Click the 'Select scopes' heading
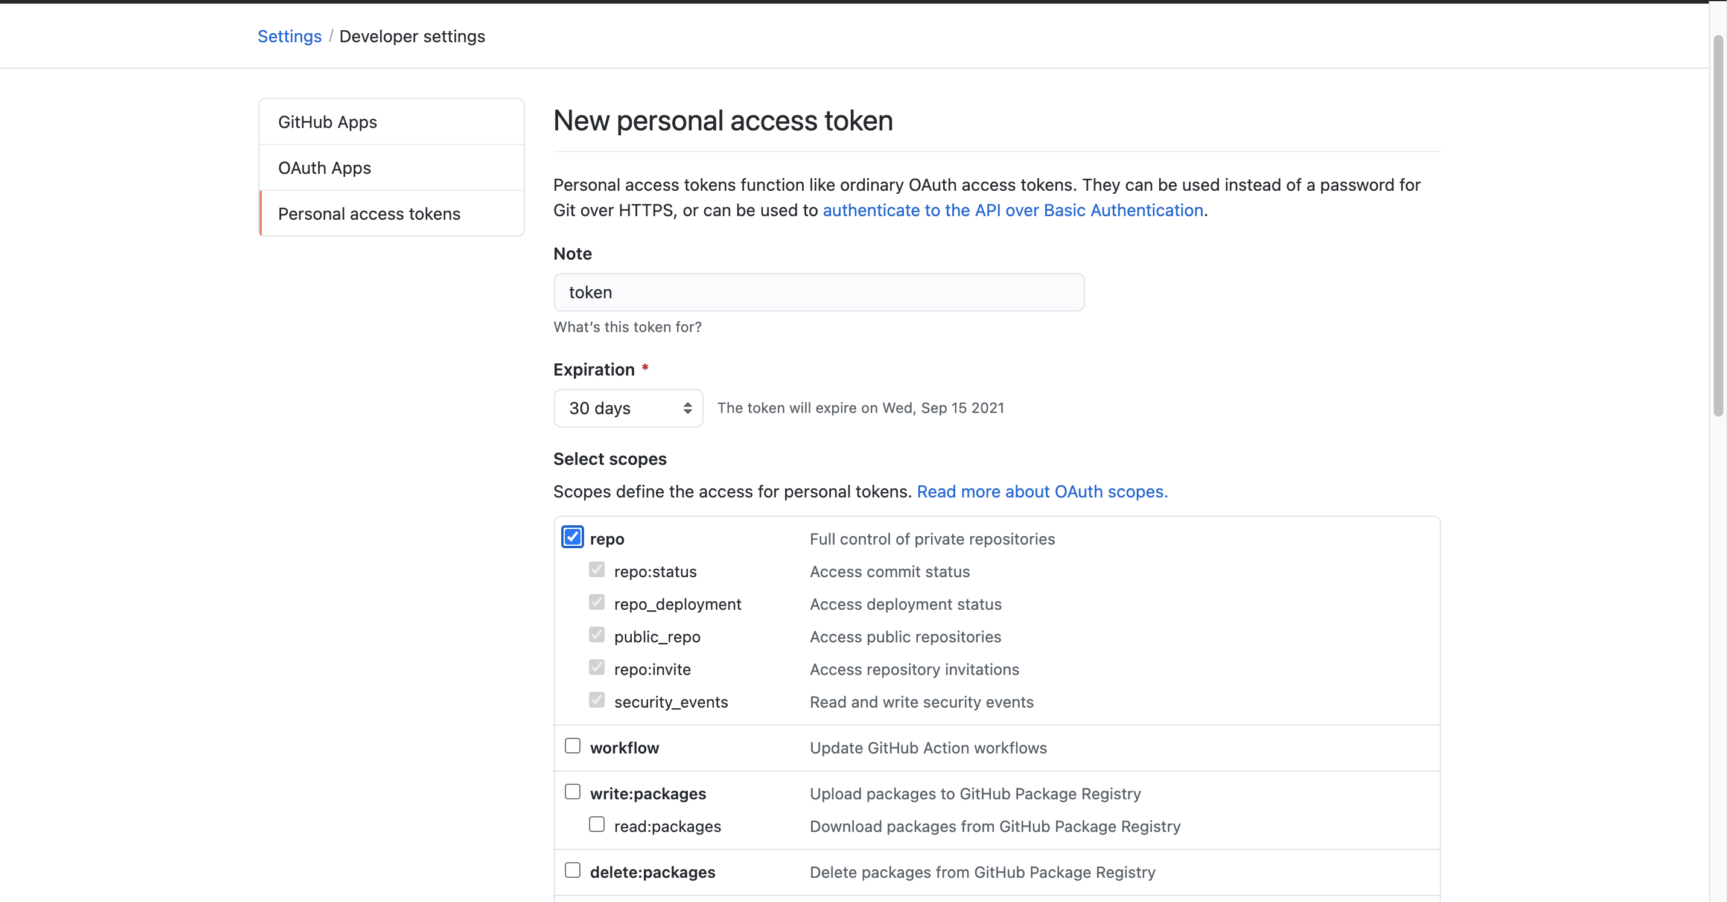1727x902 pixels. 609,459
